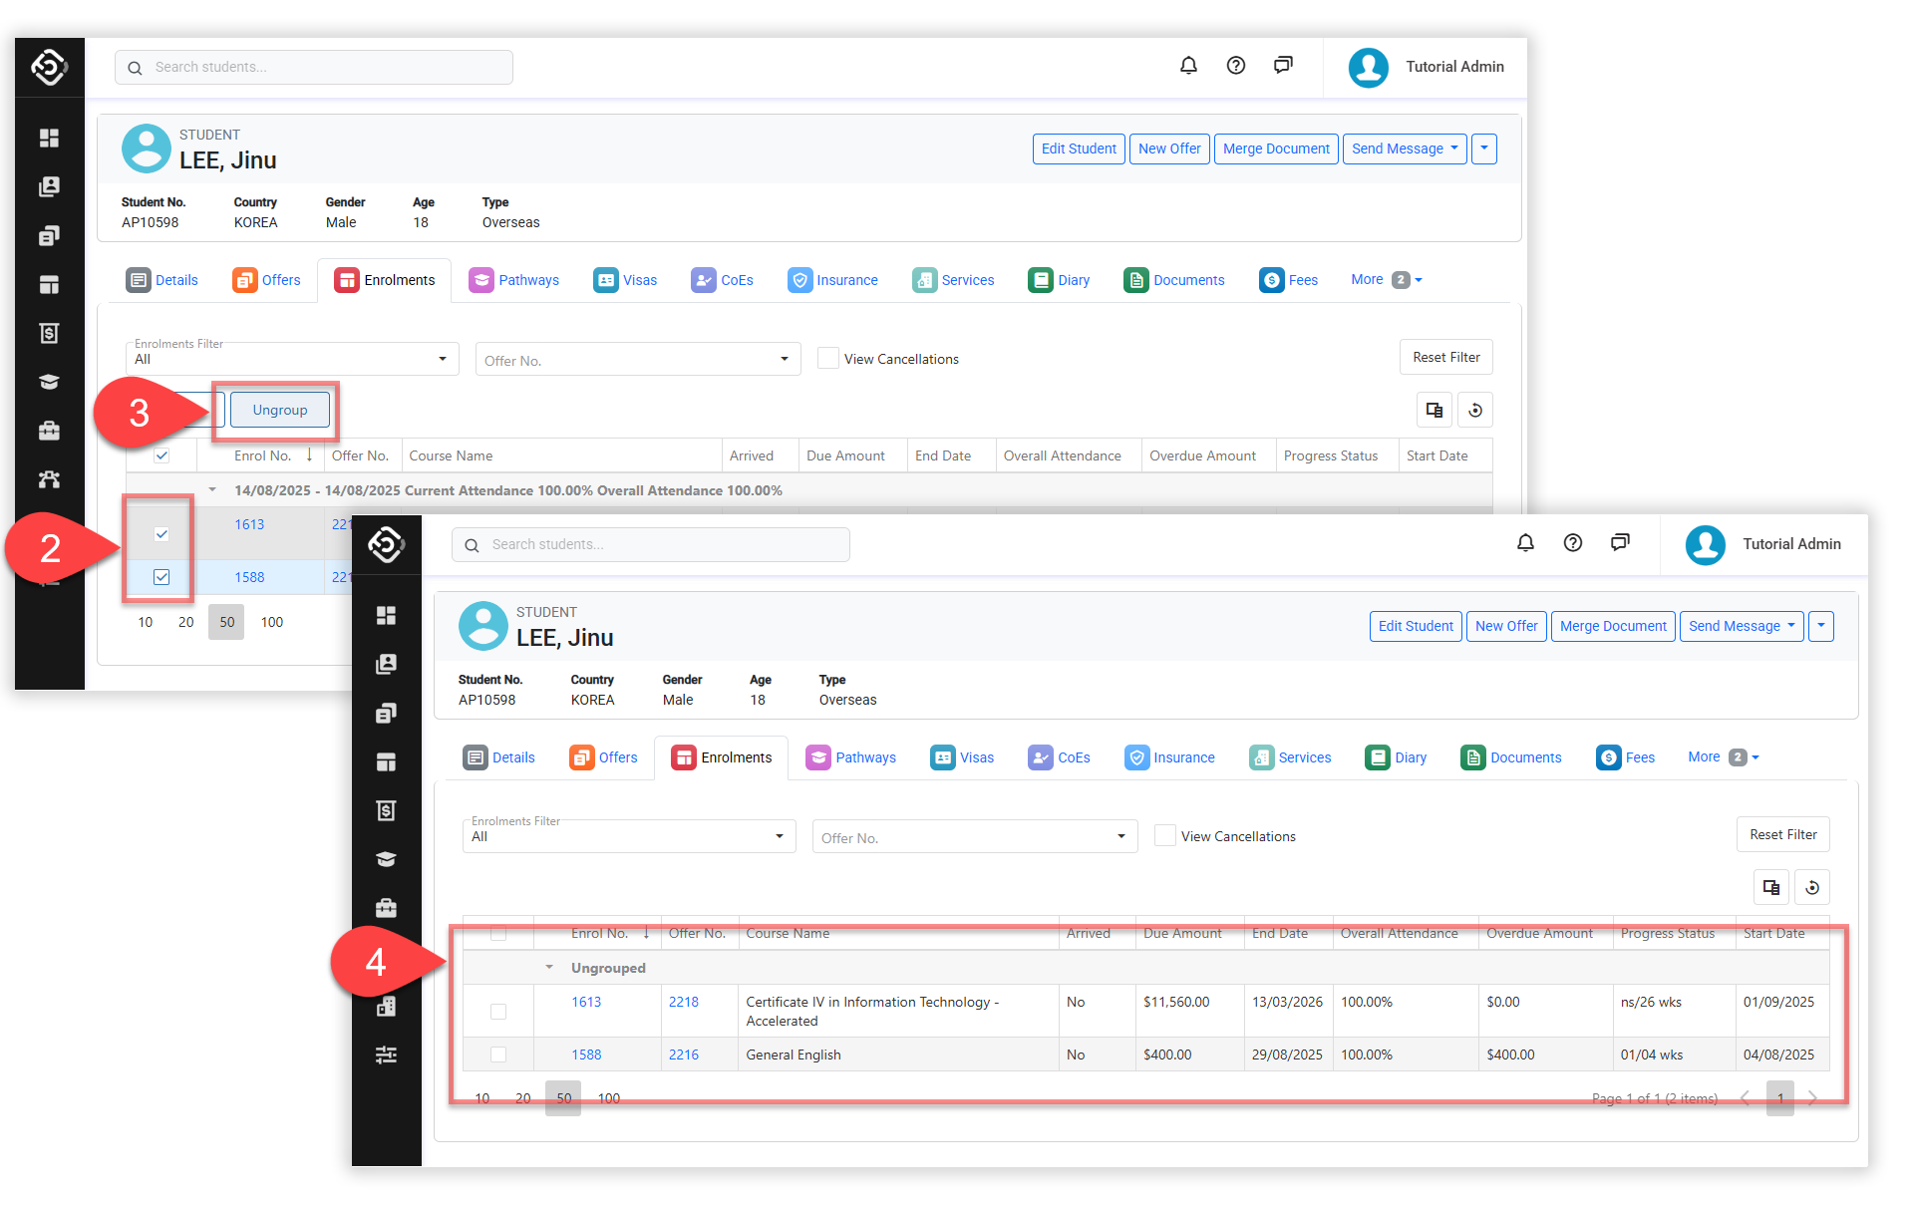The height and width of the screenshot is (1207, 1914).
Task: Open help icon in upper header
Action: [x=1236, y=66]
